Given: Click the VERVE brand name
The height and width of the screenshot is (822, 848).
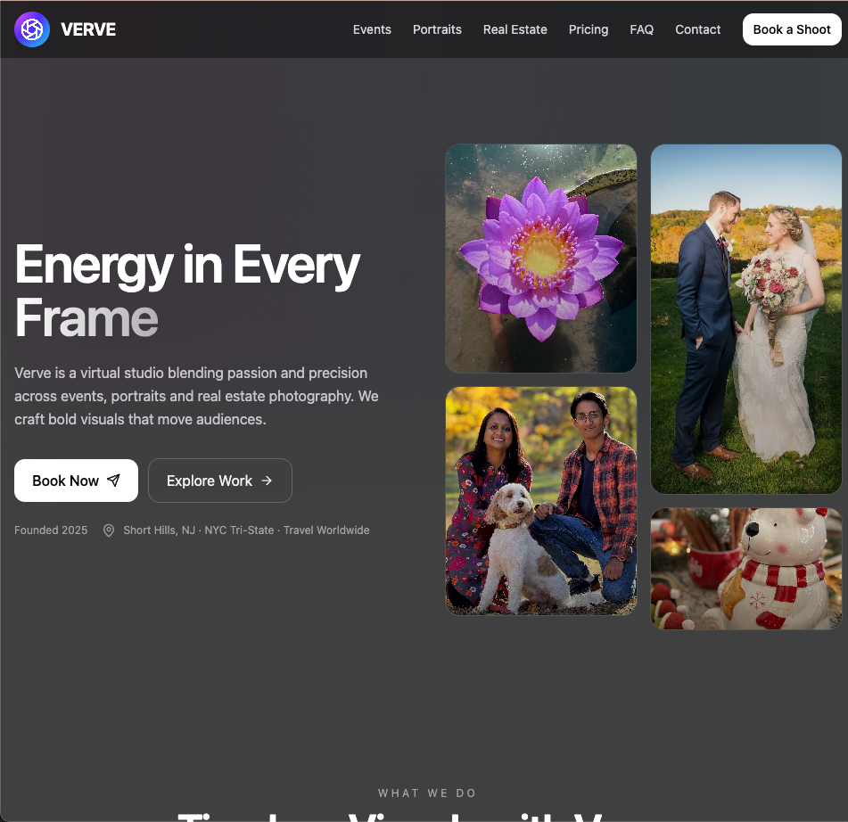Looking at the screenshot, I should (88, 29).
